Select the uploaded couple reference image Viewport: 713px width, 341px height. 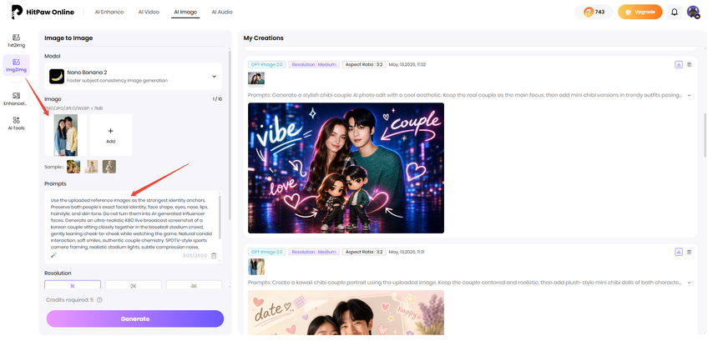pos(65,135)
